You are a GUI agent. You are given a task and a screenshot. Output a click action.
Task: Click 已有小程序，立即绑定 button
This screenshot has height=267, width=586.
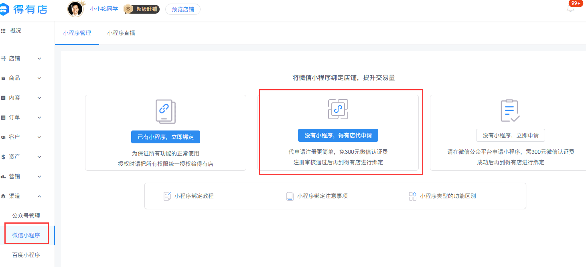166,137
